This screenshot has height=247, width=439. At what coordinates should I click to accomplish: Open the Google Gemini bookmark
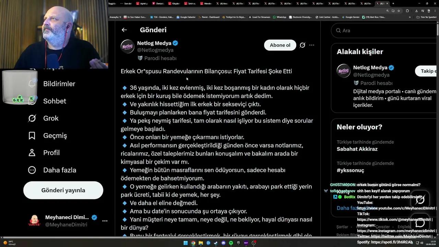coord(350,17)
